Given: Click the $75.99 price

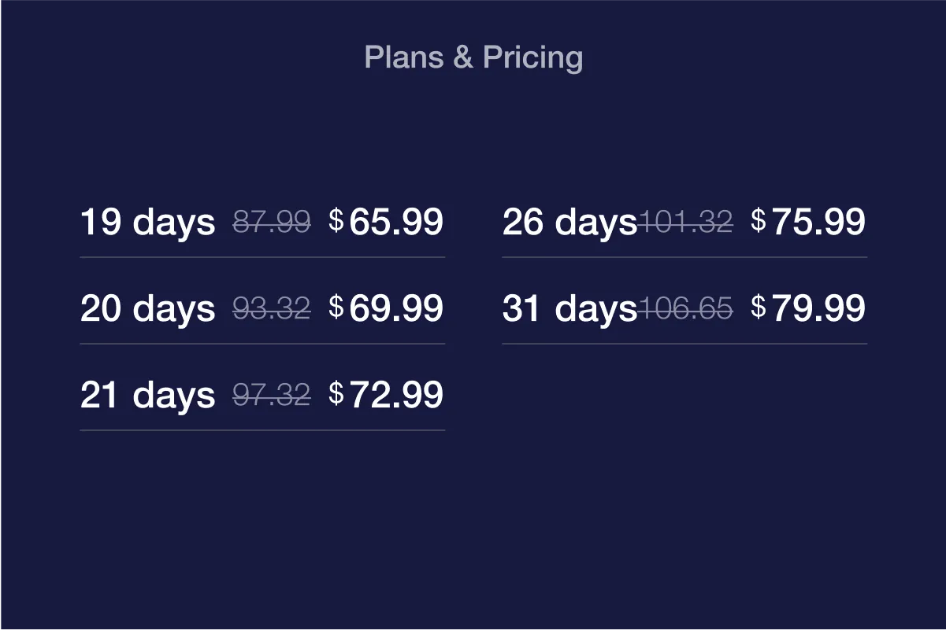Looking at the screenshot, I should pyautogui.click(x=808, y=222).
